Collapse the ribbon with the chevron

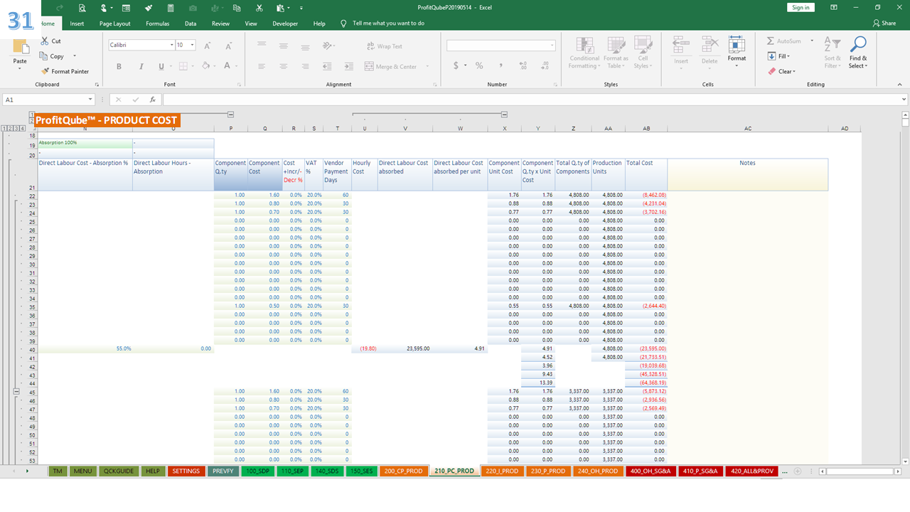coord(899,85)
